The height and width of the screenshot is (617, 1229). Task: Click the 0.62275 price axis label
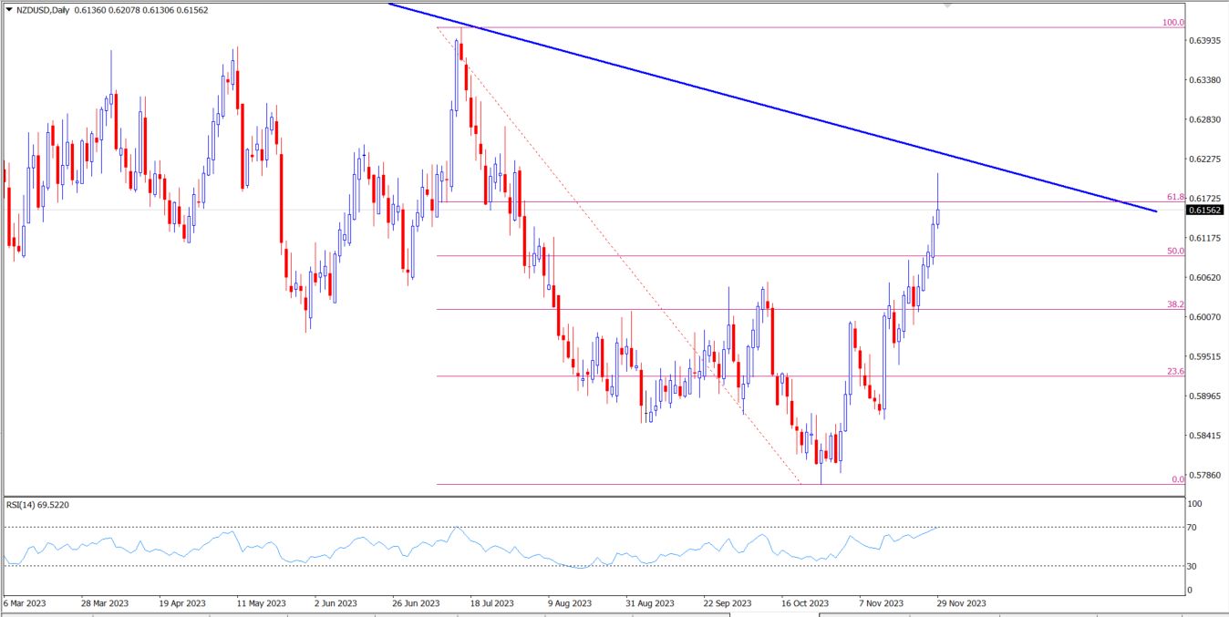tap(1206, 159)
